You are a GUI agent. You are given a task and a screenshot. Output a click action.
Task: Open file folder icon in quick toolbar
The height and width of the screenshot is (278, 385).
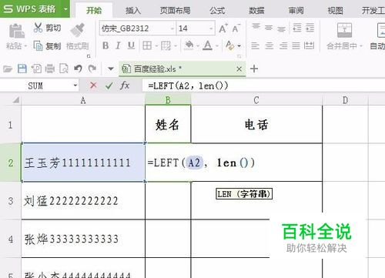[x=8, y=69]
